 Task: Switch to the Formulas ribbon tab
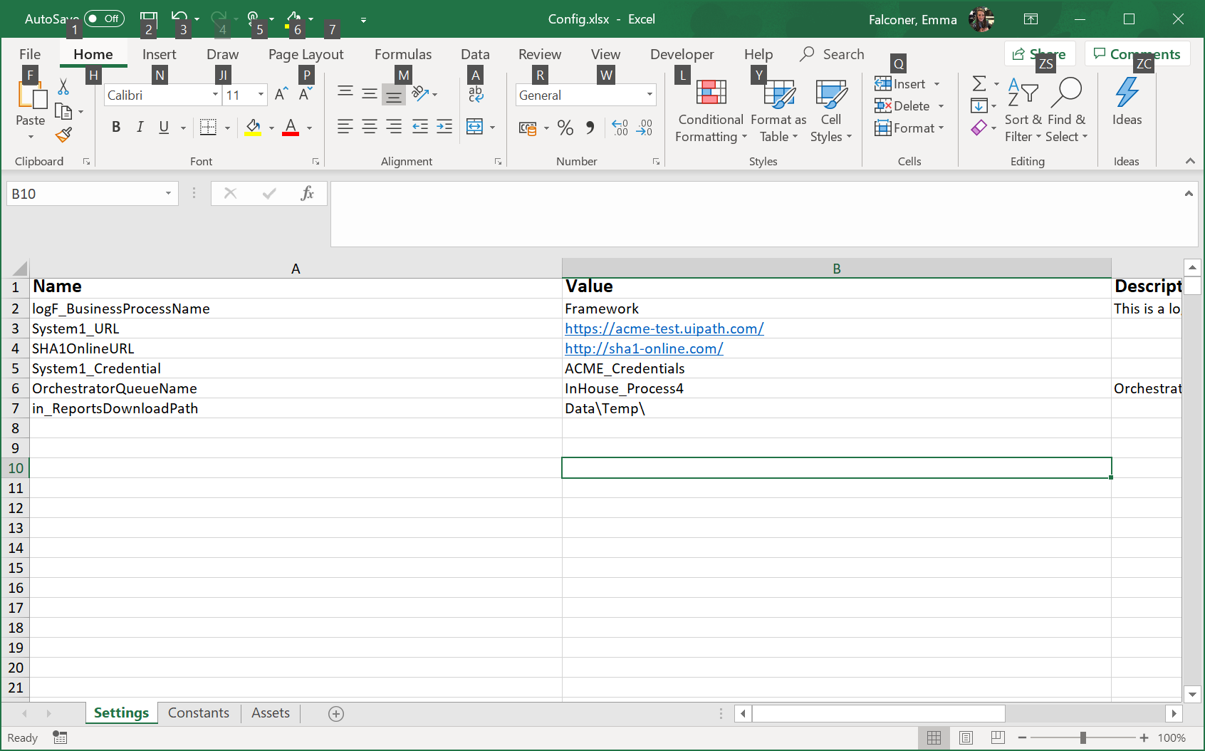(x=402, y=54)
